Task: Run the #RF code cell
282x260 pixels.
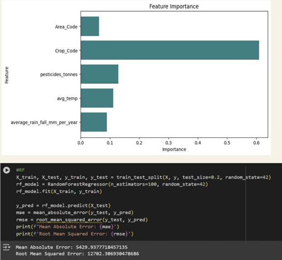Action: [6, 170]
